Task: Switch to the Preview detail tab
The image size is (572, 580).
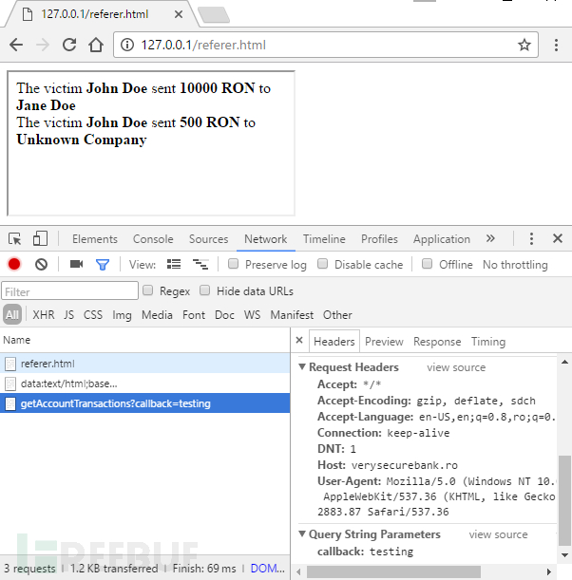Action: click(384, 342)
